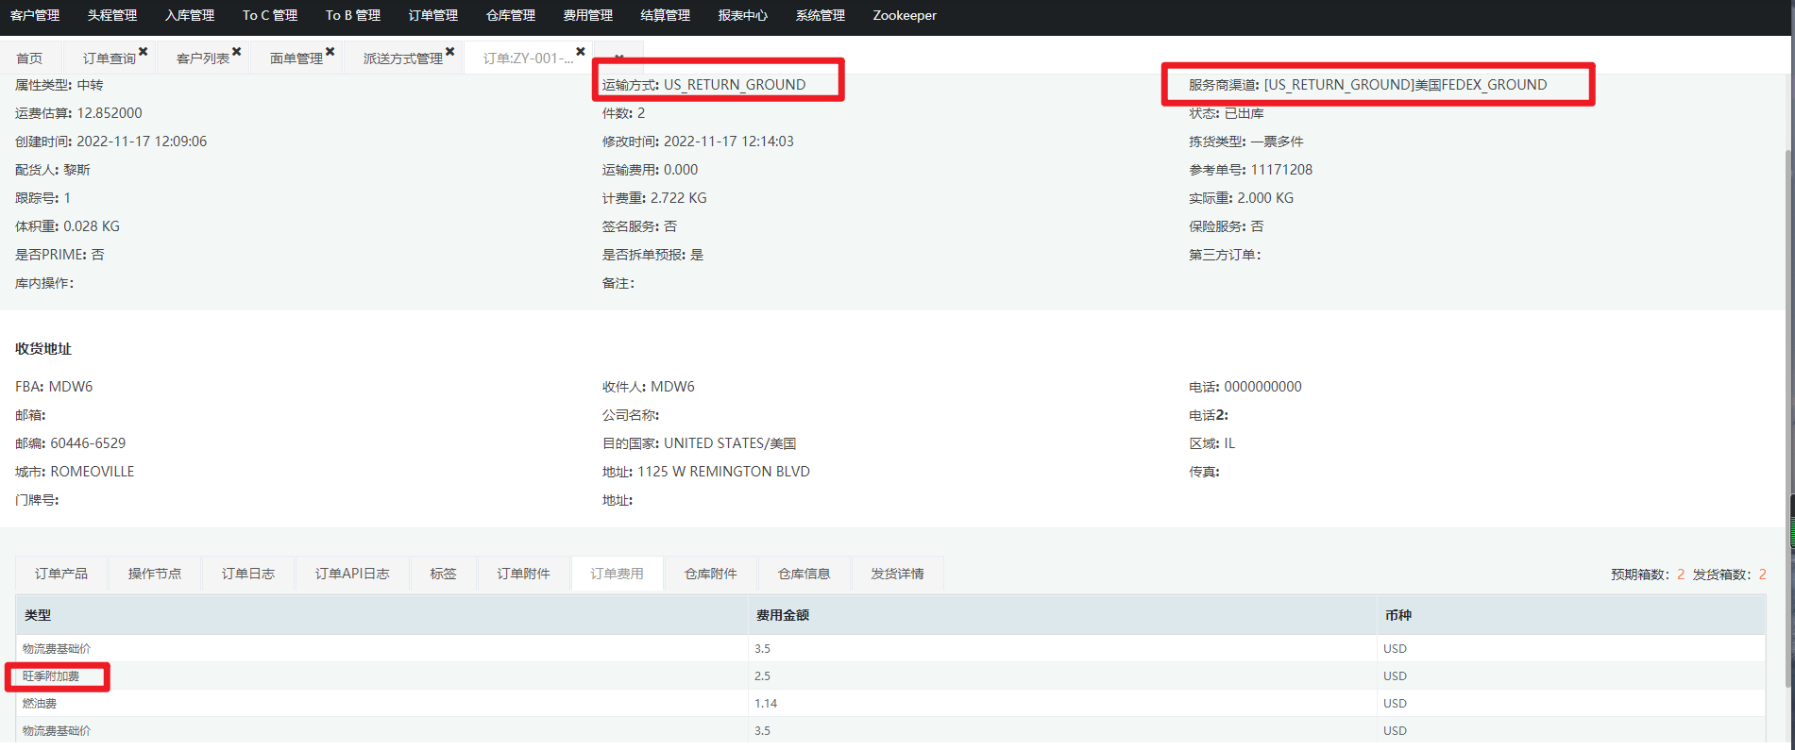Click the 运费估算 12.852000 value
1795x750 pixels.
[110, 113]
